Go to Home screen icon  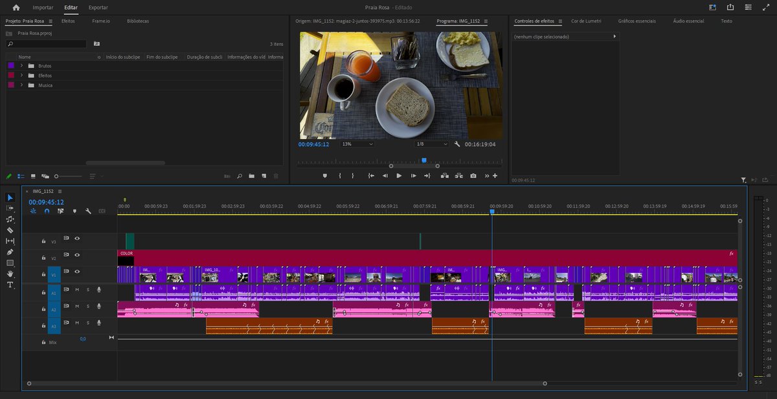point(16,7)
